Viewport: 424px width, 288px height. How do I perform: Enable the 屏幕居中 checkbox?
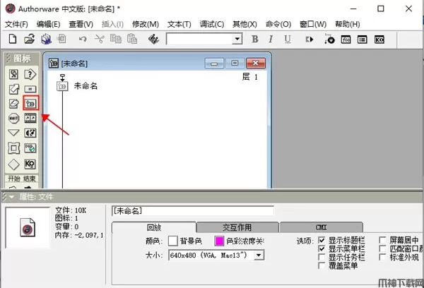(382, 240)
